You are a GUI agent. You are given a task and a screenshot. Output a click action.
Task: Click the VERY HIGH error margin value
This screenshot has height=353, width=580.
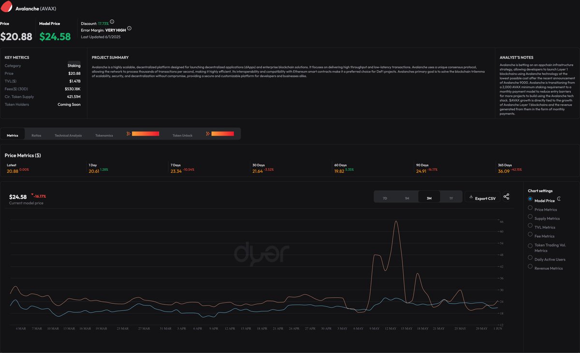coord(116,30)
